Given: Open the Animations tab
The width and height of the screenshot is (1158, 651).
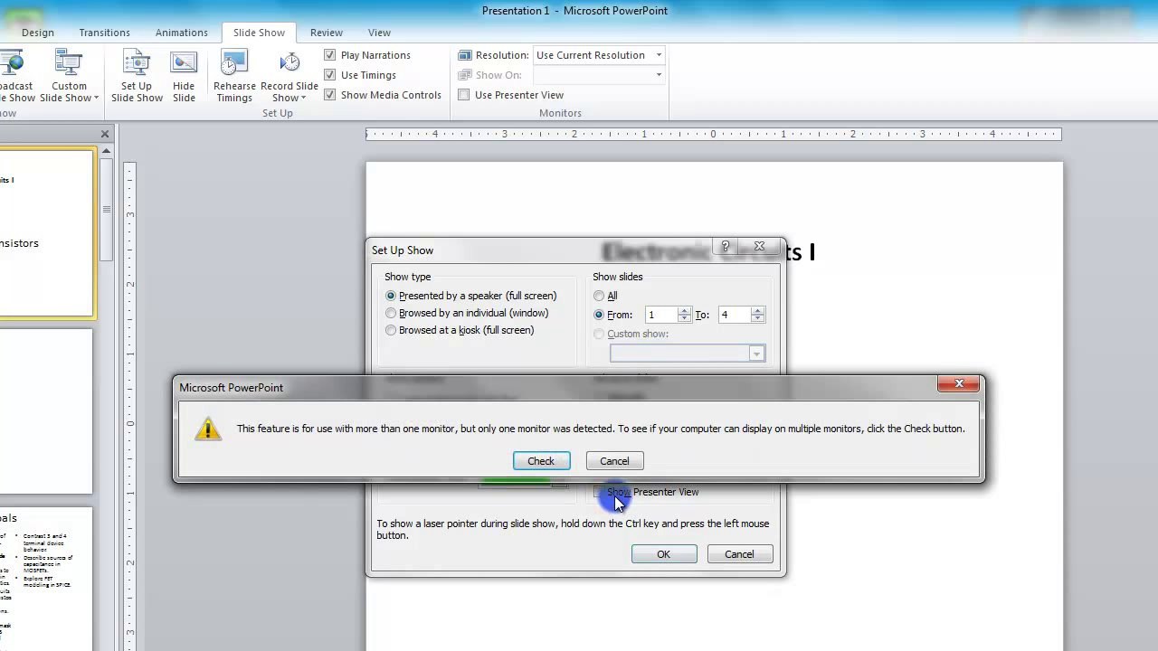Looking at the screenshot, I should tap(181, 33).
